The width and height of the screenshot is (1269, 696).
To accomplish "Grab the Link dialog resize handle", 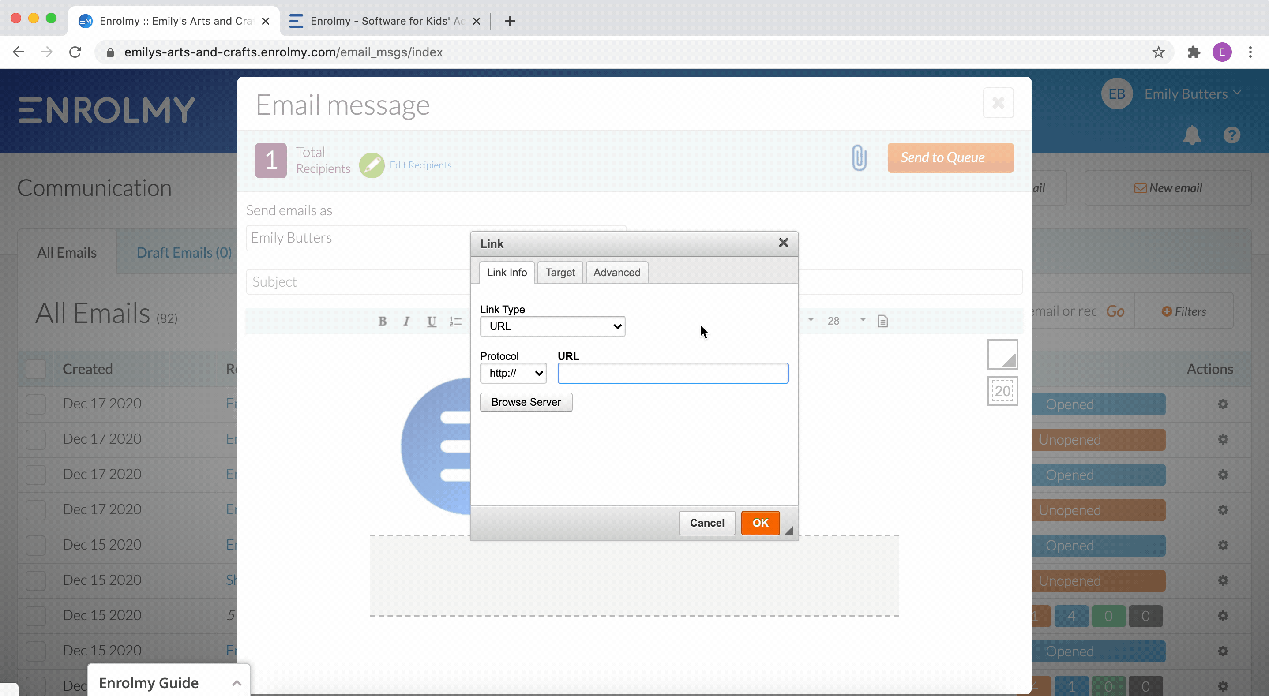I will tap(789, 531).
